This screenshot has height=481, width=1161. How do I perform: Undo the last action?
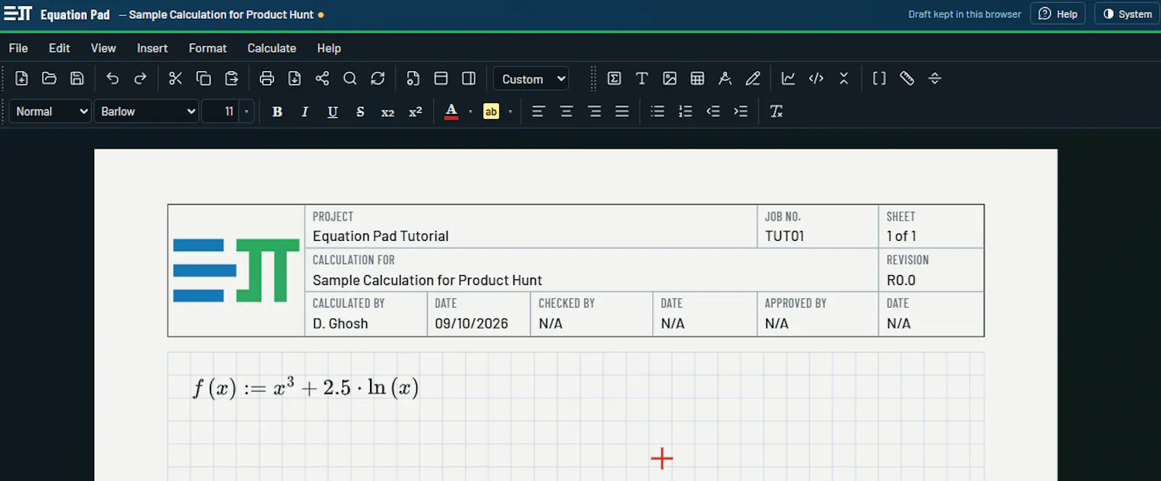point(112,78)
